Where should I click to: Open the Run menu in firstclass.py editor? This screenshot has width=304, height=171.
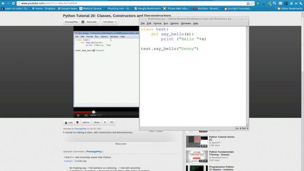pos(166,23)
